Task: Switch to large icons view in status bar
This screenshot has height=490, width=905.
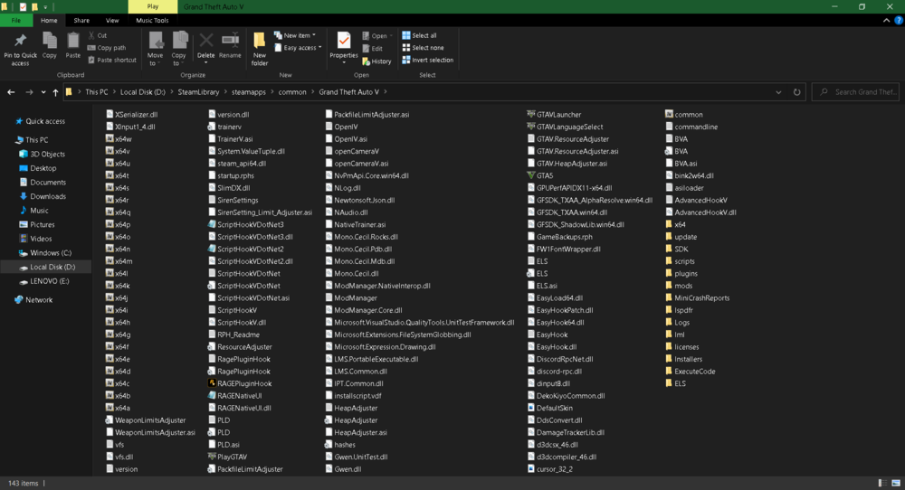Action: 896,483
